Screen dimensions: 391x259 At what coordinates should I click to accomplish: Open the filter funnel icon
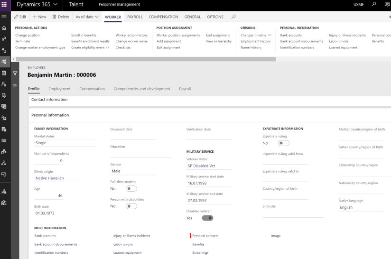click(15, 73)
